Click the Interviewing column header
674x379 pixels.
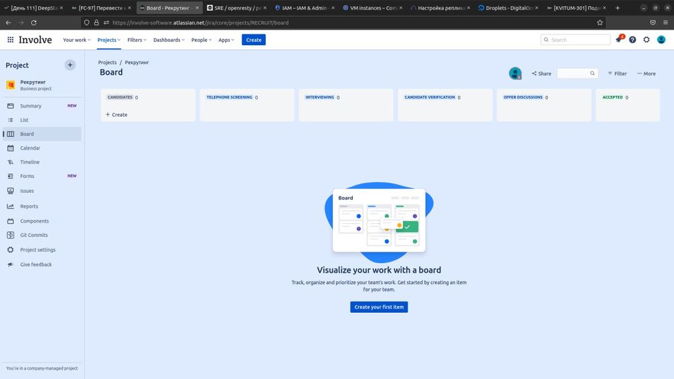click(320, 98)
